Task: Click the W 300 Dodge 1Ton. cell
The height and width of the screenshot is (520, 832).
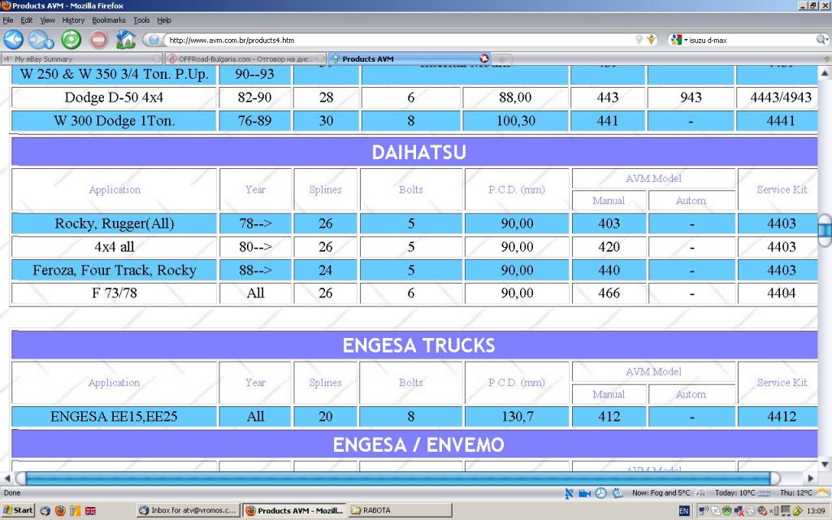Action: point(114,120)
